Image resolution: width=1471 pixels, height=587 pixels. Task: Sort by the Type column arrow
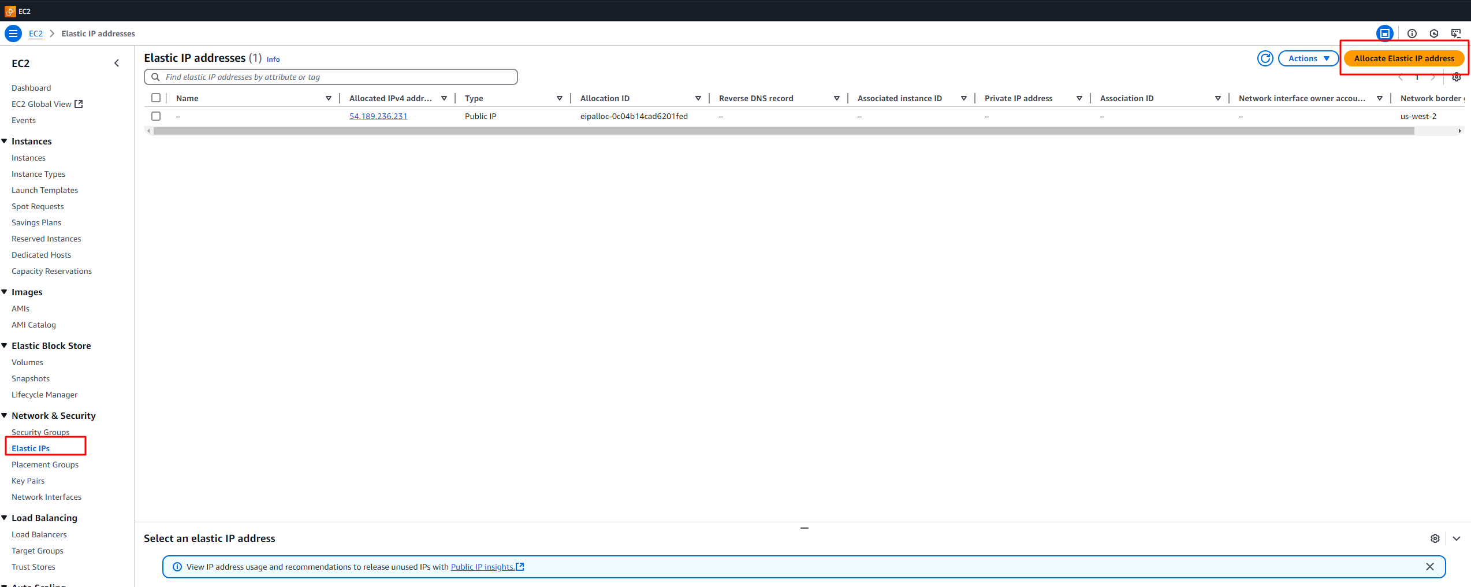click(560, 98)
